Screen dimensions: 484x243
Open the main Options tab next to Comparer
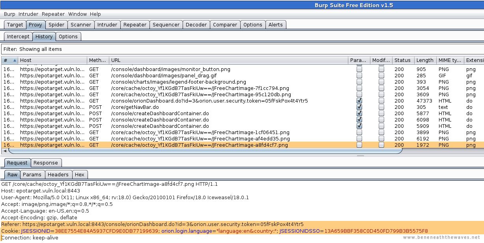(252, 24)
